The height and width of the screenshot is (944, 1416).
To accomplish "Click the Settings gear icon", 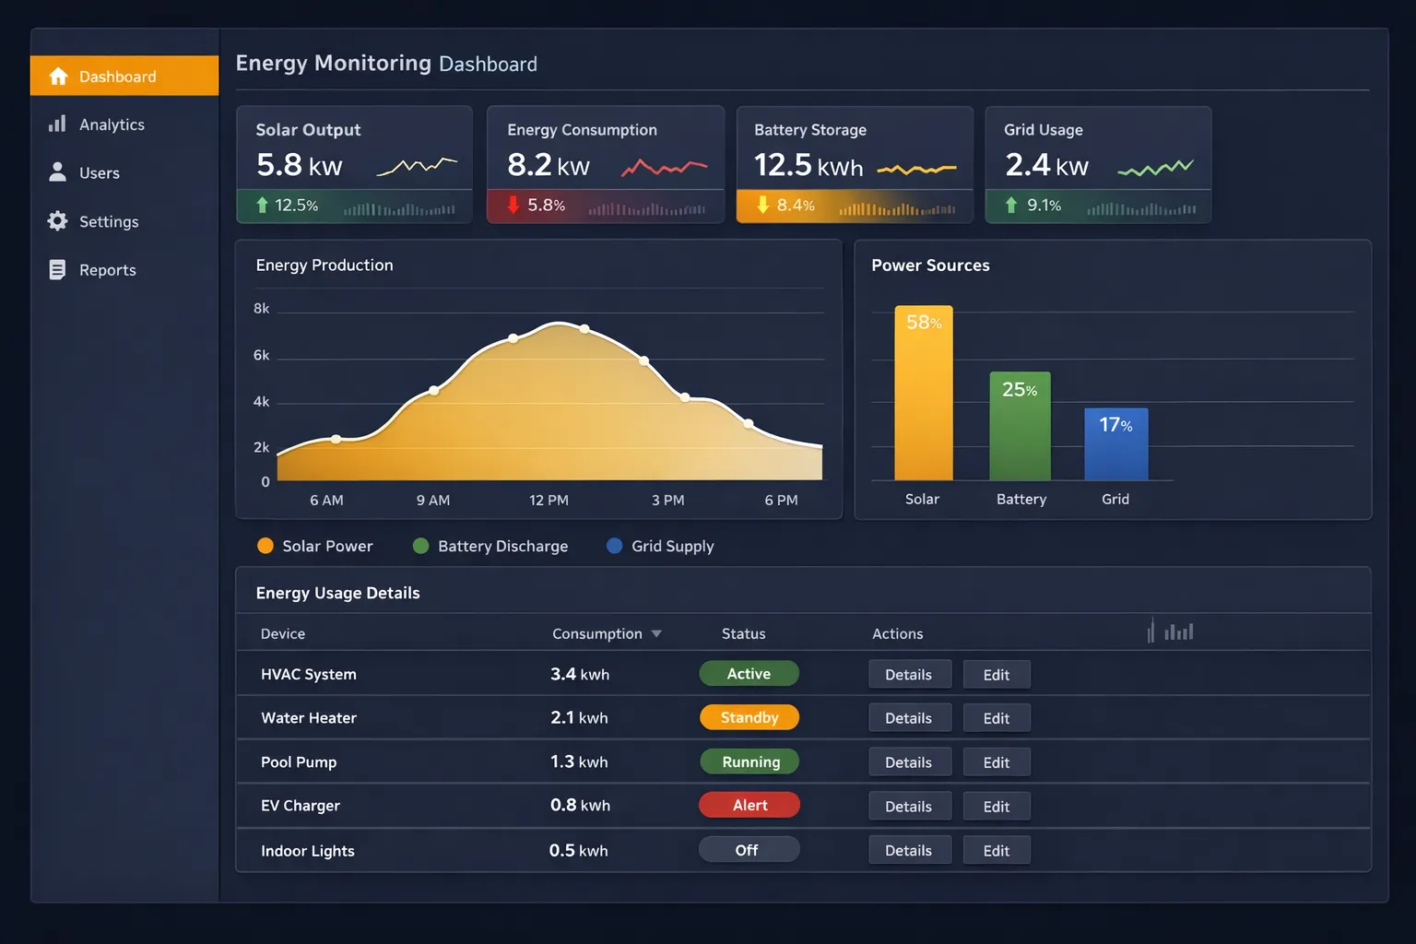I will point(57,221).
